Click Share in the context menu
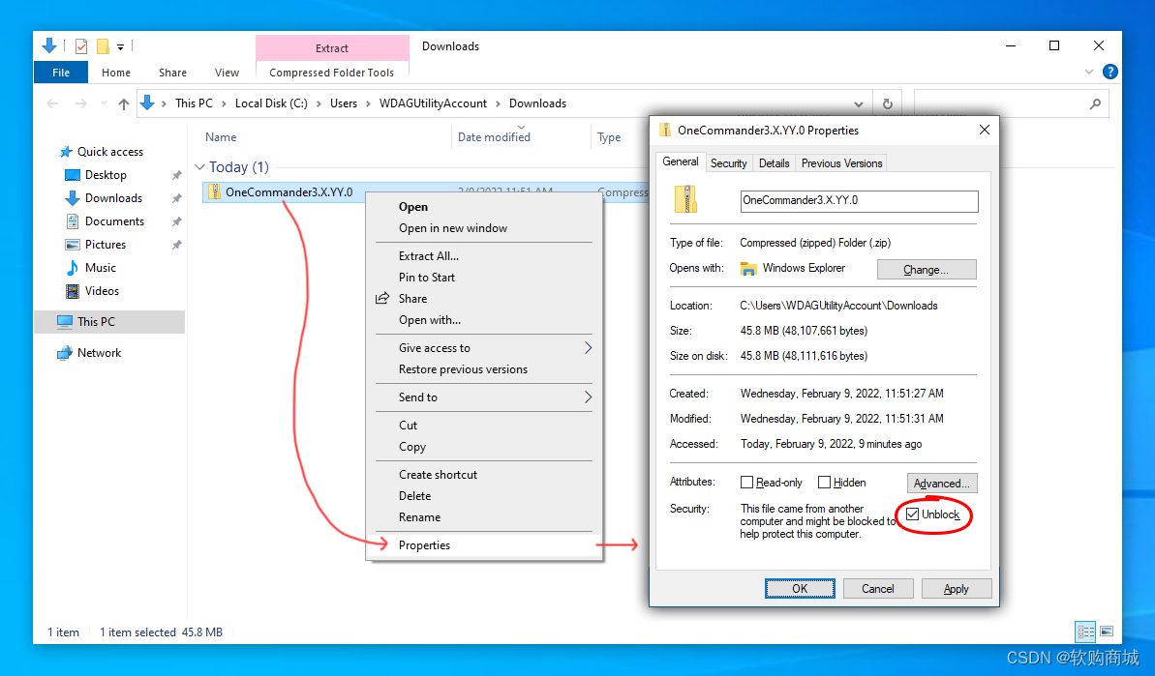This screenshot has height=676, width=1155. point(412,299)
